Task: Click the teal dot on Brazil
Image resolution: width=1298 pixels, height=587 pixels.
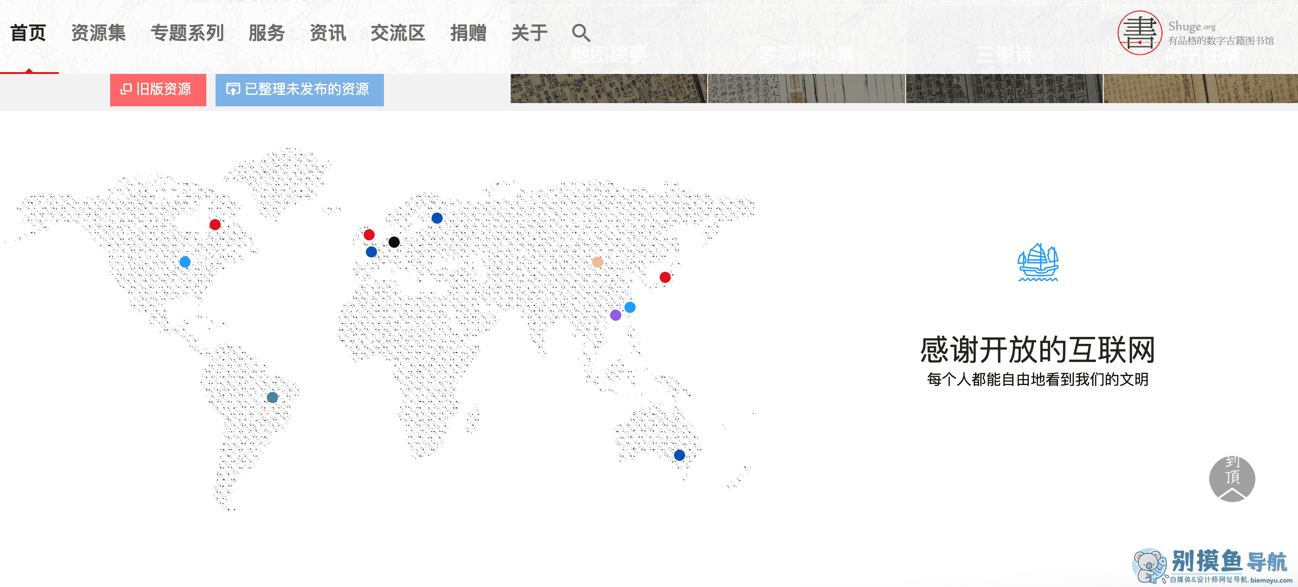Action: 272,397
